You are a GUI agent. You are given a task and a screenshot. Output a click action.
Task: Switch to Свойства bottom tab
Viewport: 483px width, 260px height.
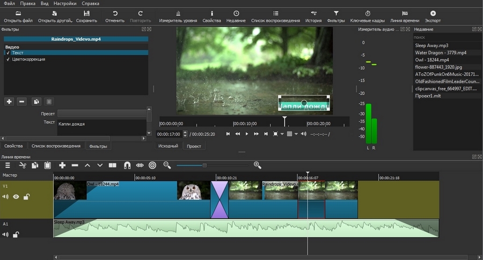pos(13,146)
